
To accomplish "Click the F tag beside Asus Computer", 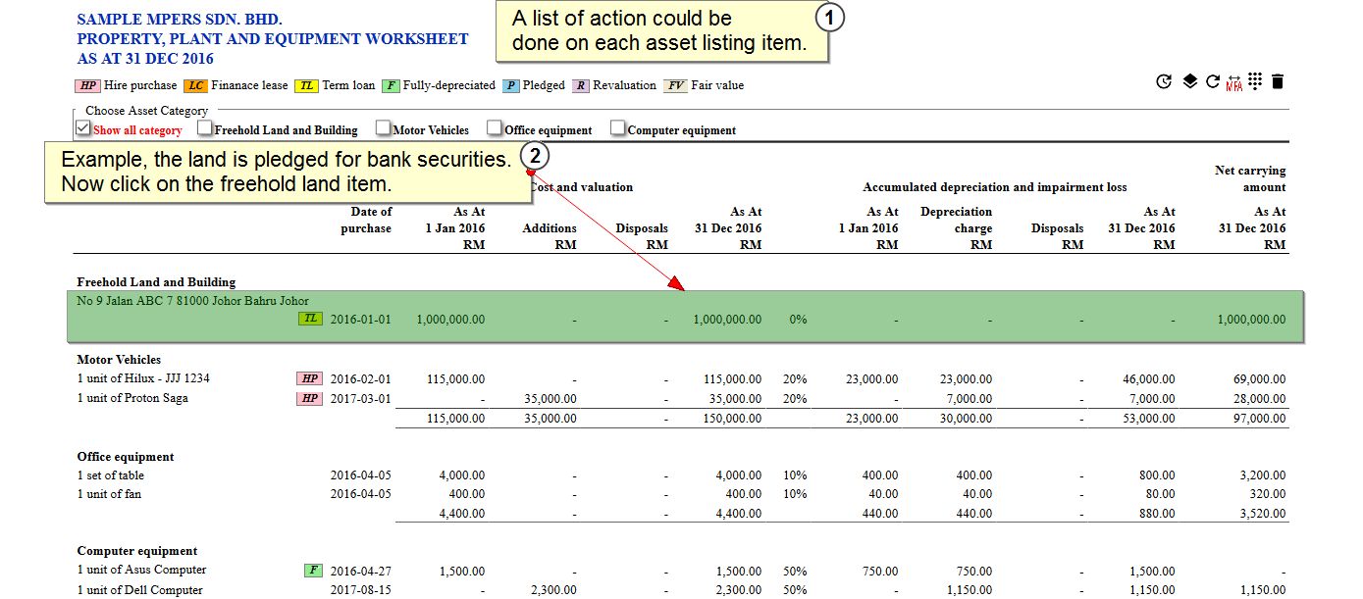I will (x=313, y=571).
